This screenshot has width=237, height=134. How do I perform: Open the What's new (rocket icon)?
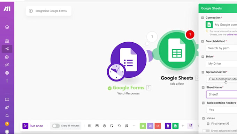pyautogui.click(x=7, y=107)
